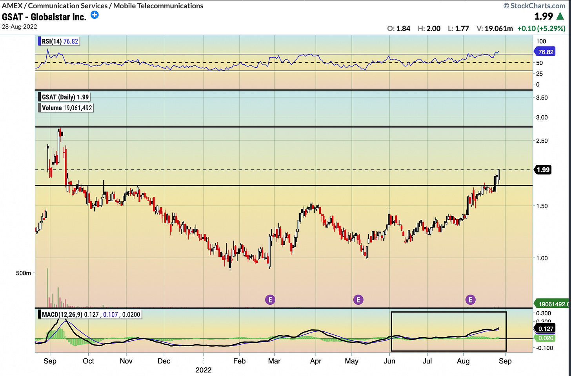
Task: Click the 28-Aug-2022 date text
Action: pos(20,27)
